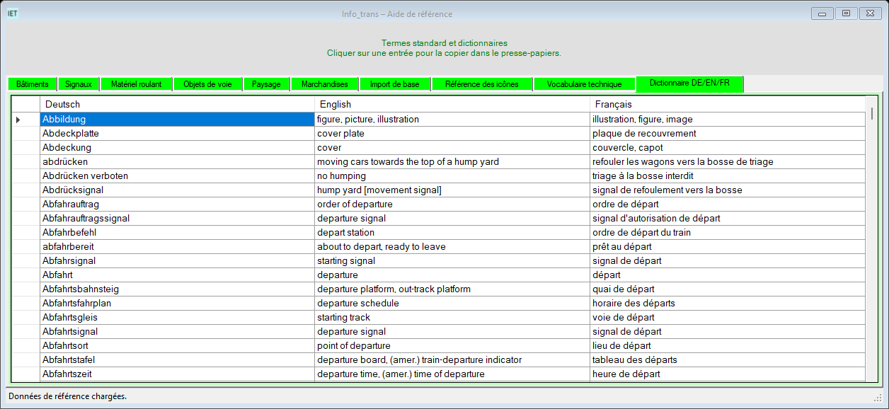889x409 pixels.
Task: Copy English term 'starting signal'
Action: [x=452, y=261]
